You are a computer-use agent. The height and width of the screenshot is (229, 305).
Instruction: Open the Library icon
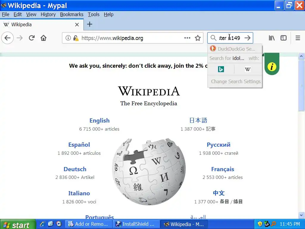click(272, 38)
